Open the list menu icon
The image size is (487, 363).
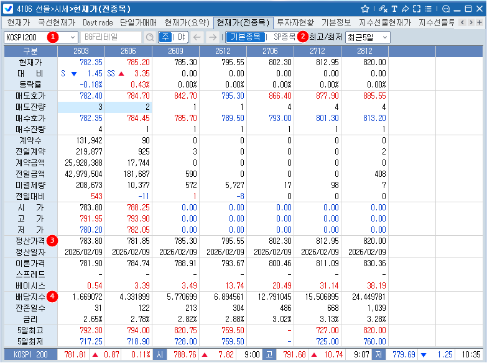[x=429, y=9]
